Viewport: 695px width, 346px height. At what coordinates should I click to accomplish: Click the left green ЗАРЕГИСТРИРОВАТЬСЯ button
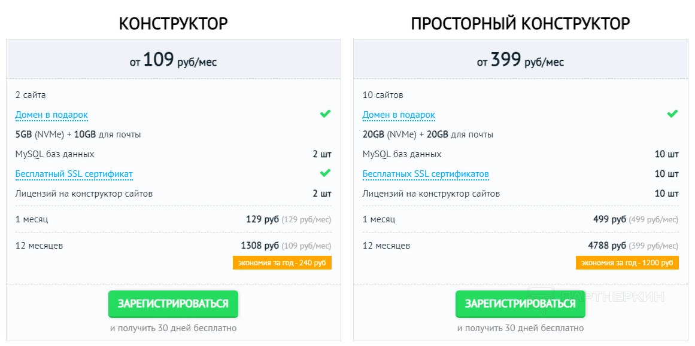173,304
